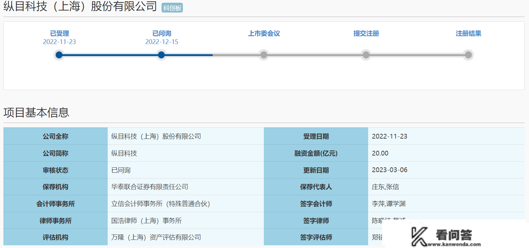Screen dimensions: 529x248
Task: Click the 公司简称 value 纵目科技
Action: (124, 153)
